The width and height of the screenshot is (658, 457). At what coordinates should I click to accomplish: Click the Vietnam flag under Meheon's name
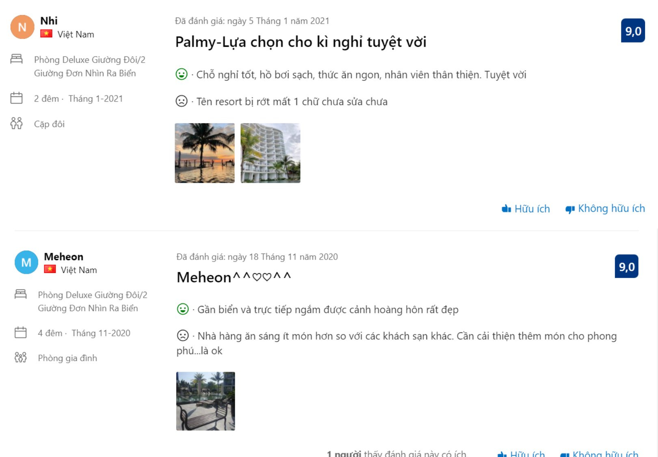[x=50, y=269]
